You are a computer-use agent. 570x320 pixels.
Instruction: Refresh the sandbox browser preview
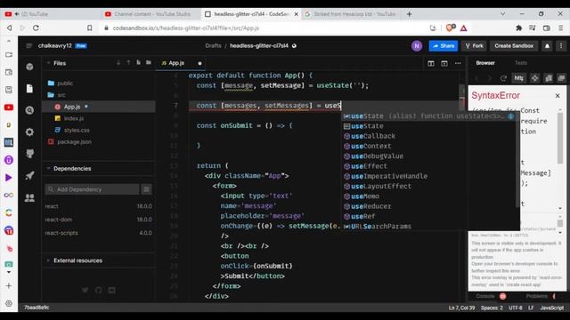click(x=503, y=78)
